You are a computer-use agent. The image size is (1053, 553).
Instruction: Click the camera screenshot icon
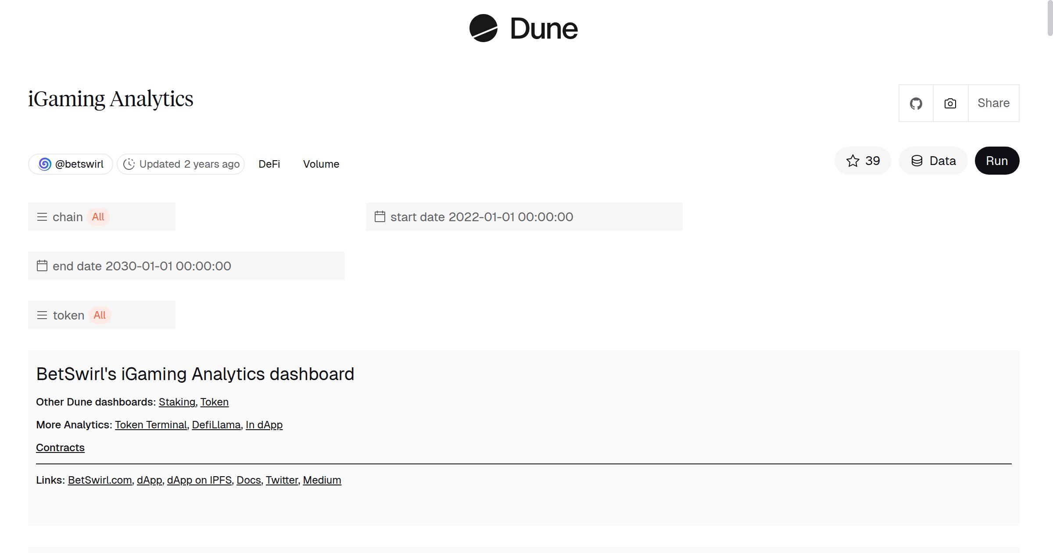tap(949, 103)
